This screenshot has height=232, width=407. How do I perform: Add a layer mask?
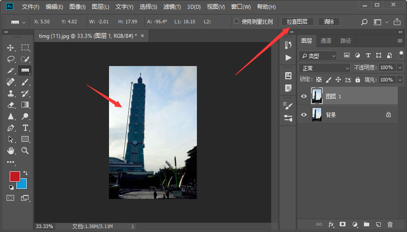[343, 224]
